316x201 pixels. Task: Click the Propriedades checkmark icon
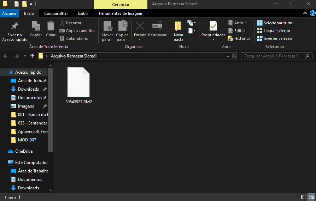pos(213,26)
